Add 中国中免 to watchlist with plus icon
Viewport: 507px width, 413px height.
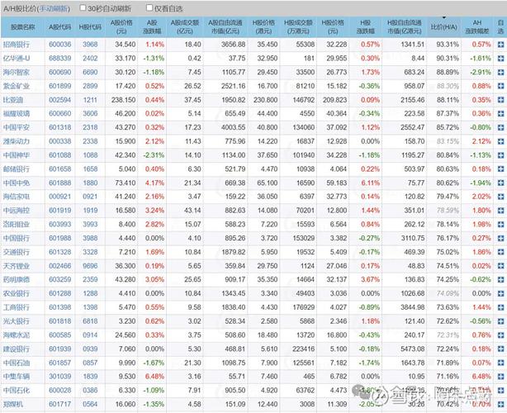coord(500,183)
